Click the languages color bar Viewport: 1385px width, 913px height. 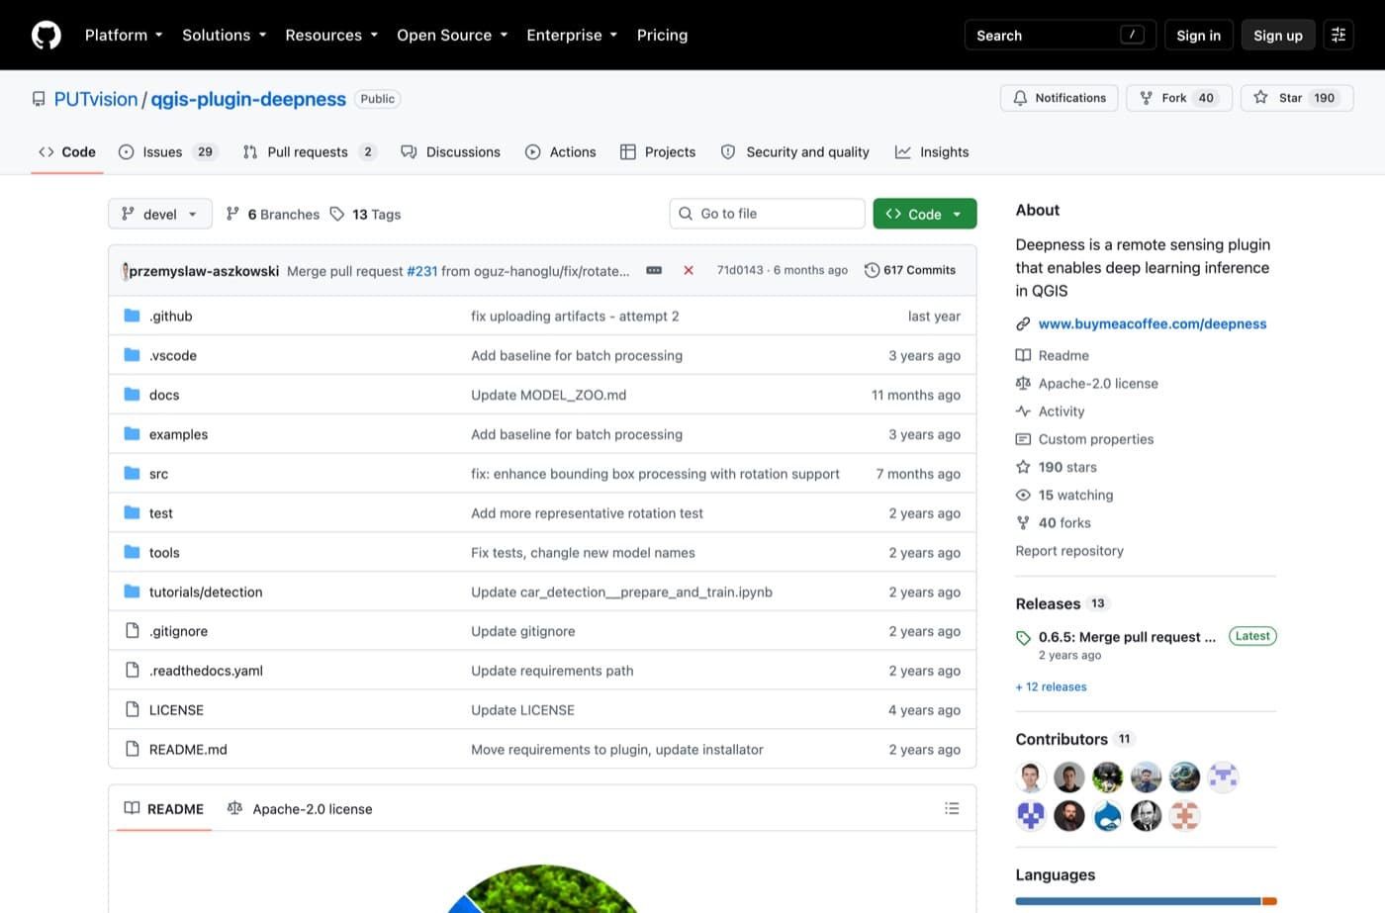[1146, 901]
